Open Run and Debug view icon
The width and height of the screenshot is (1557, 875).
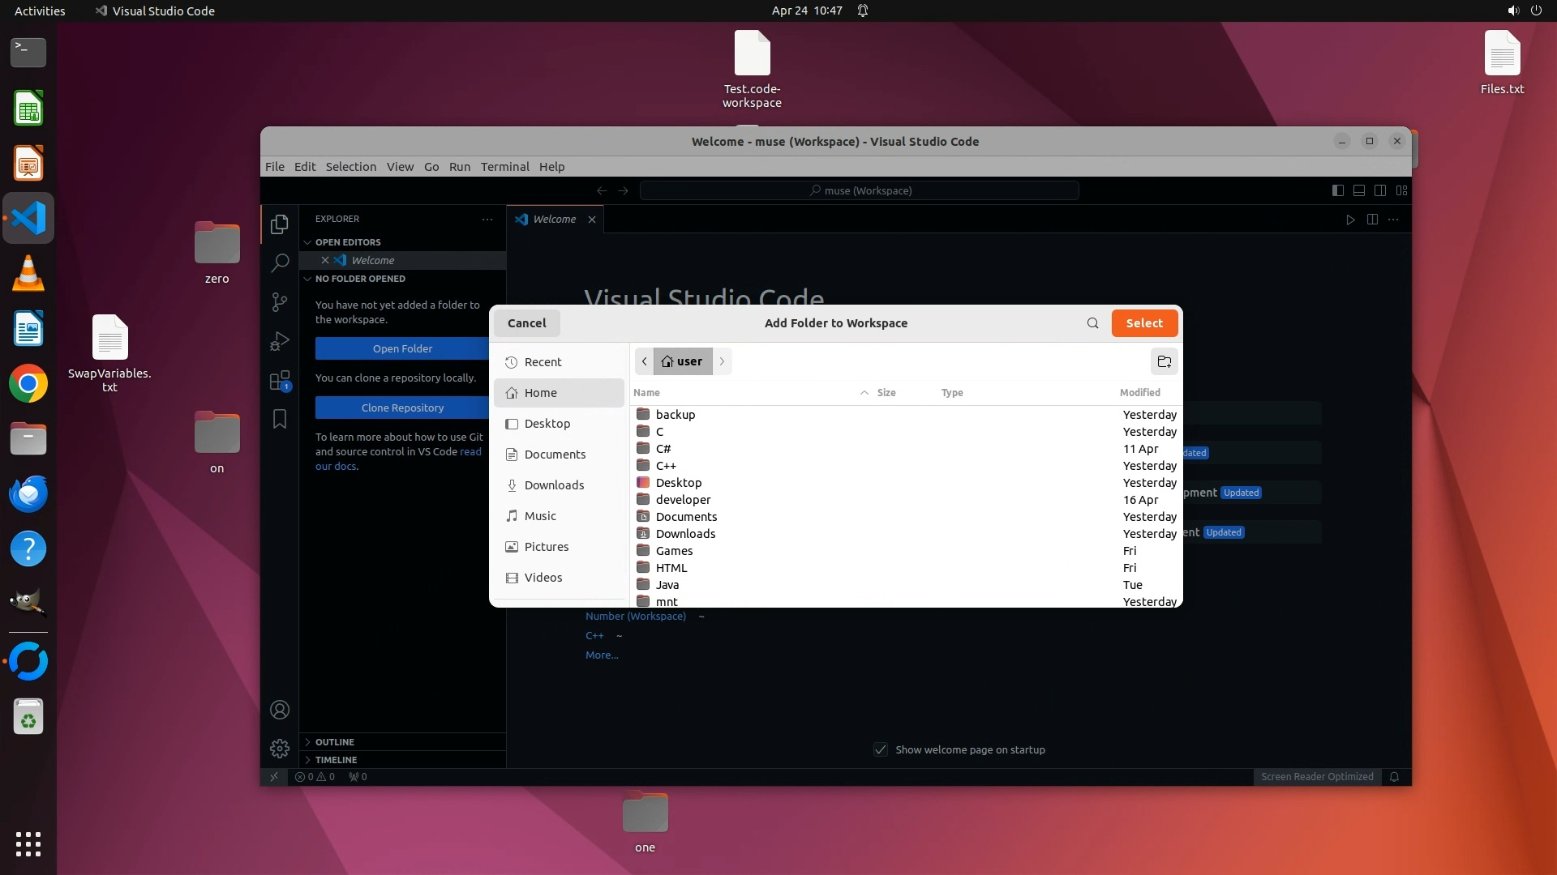tap(280, 341)
